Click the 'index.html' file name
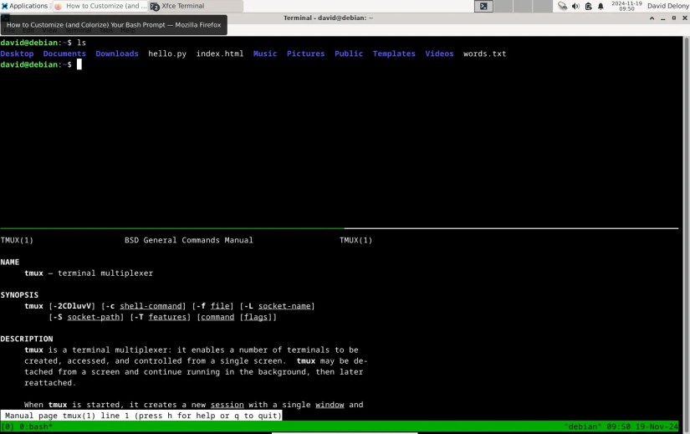The width and height of the screenshot is (690, 434). [220, 54]
